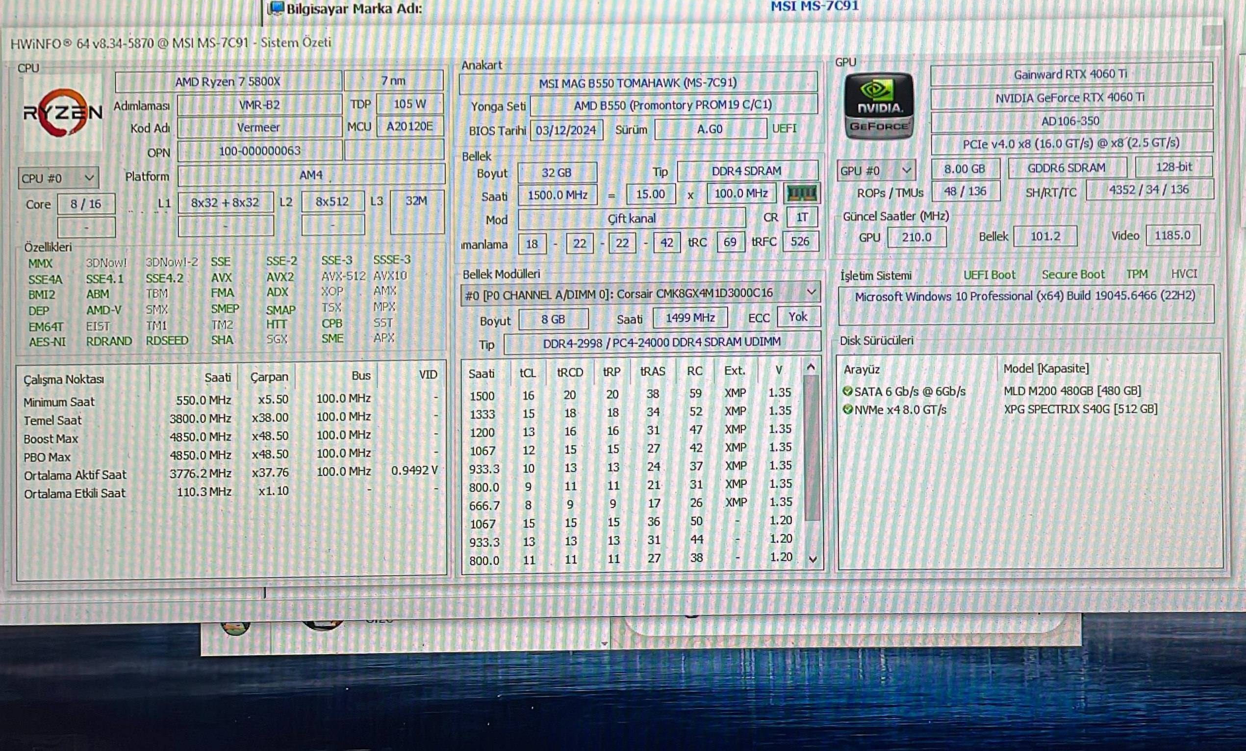This screenshot has height=751, width=1246.
Task: Click the memory timings table scrollbar thumb
Action: [x=812, y=447]
